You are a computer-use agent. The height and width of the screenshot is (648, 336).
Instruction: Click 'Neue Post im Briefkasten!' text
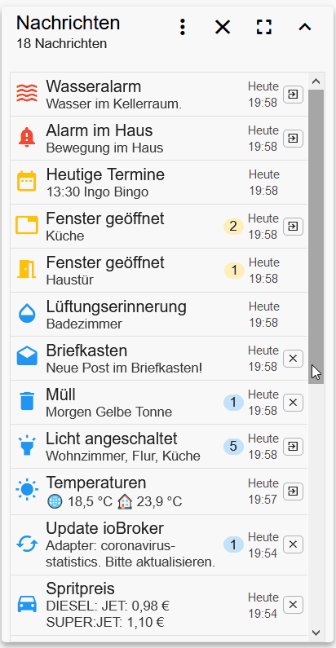pyautogui.click(x=124, y=368)
